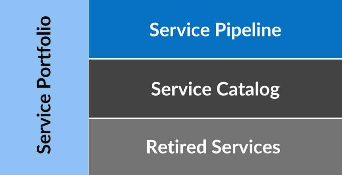Click the word Service in the vertical label
This screenshot has height=175, width=342.
pos(44,124)
